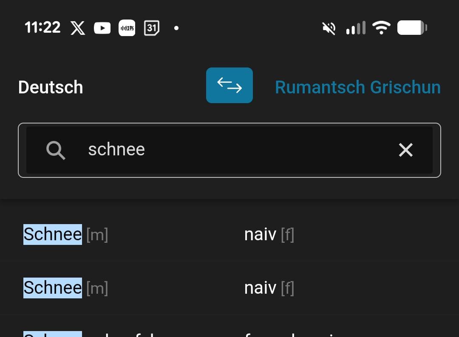Open the first Schnee [m] result
This screenshot has width=459, height=337.
[x=65, y=234]
